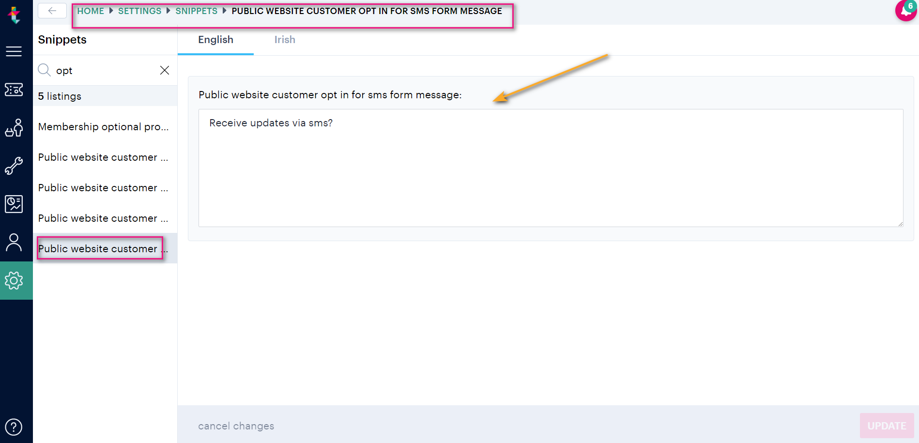Image resolution: width=919 pixels, height=443 pixels.
Task: Open the wrench tools icon
Action: point(14,166)
